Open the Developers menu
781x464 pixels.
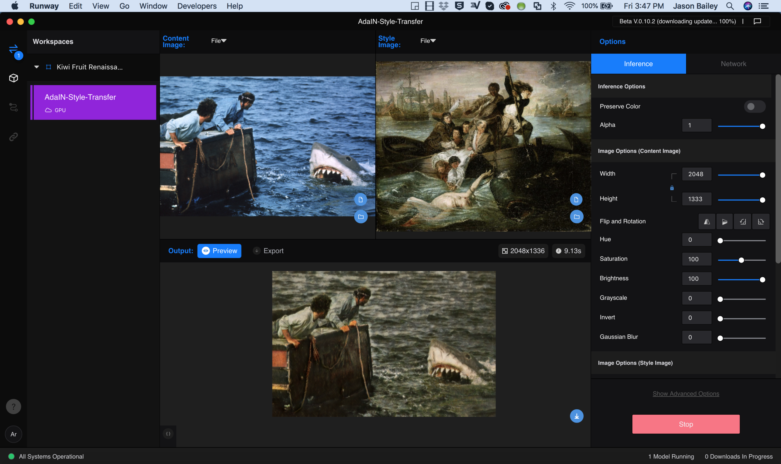(197, 6)
